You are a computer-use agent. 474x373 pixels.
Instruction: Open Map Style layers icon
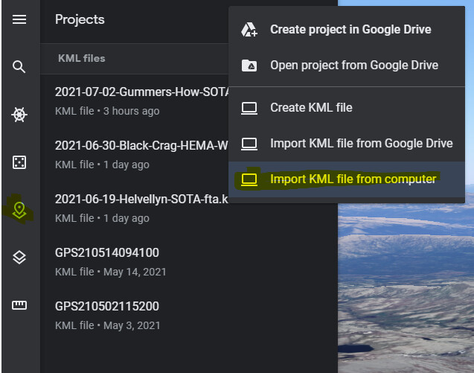click(19, 258)
